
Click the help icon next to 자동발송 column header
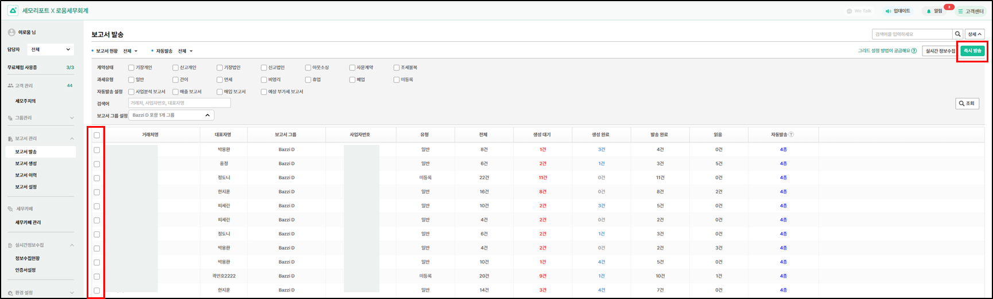(x=791, y=135)
